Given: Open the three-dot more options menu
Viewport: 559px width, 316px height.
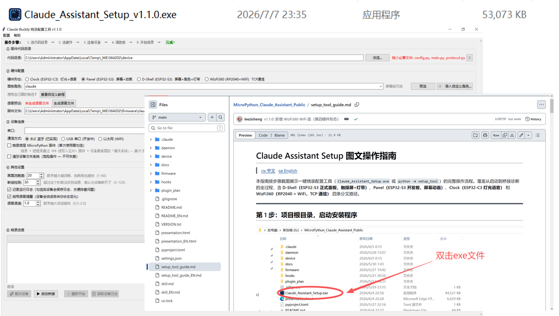Looking at the screenshot, I should click(x=541, y=105).
